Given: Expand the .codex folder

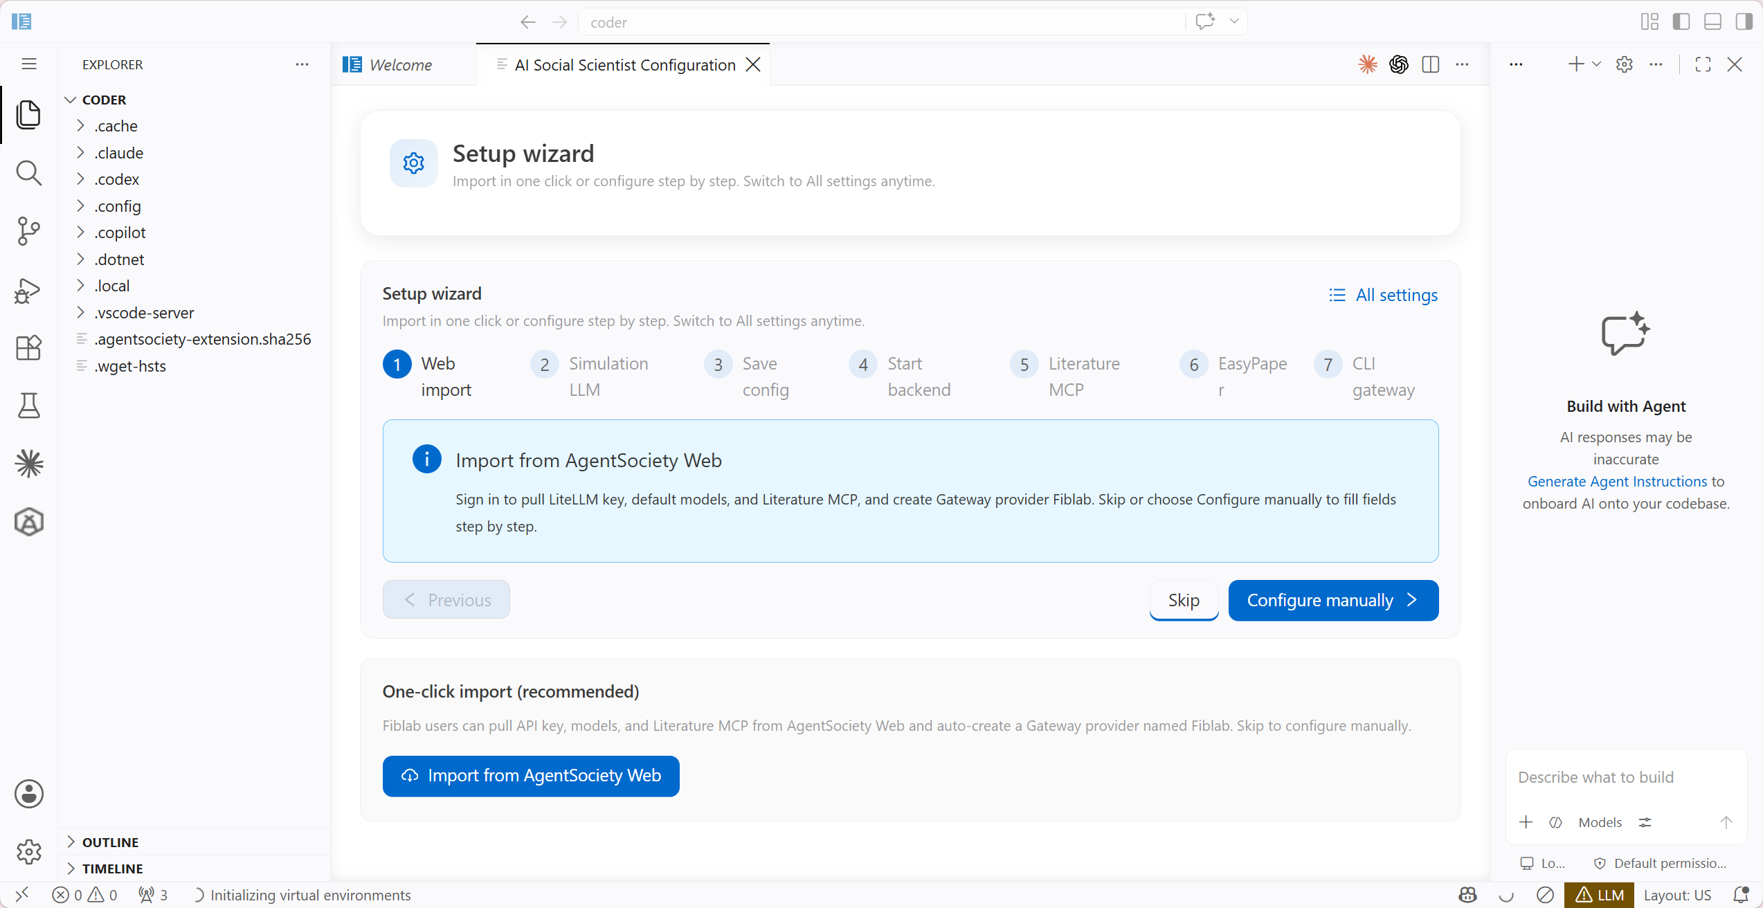Looking at the screenshot, I should click(192, 179).
